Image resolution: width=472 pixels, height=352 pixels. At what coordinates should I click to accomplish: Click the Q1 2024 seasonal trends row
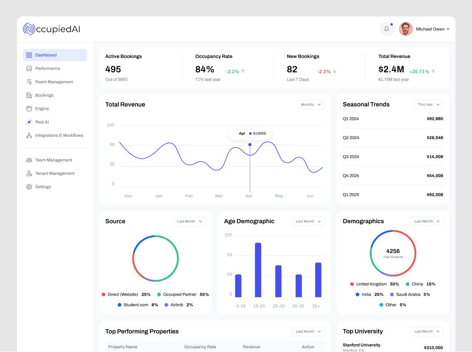coord(393,119)
